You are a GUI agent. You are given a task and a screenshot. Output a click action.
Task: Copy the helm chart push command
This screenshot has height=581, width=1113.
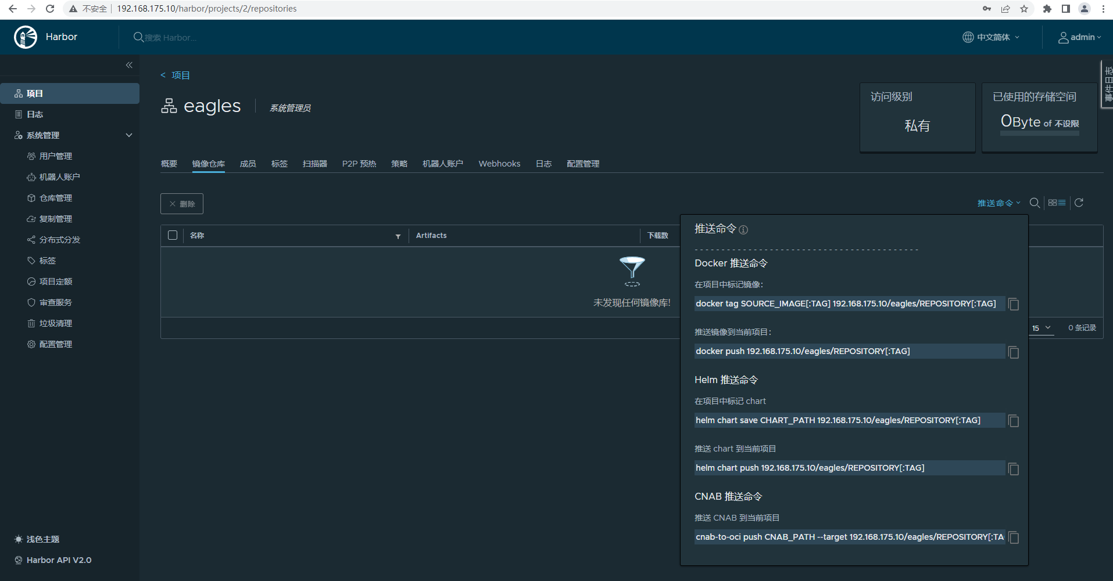[1014, 469]
